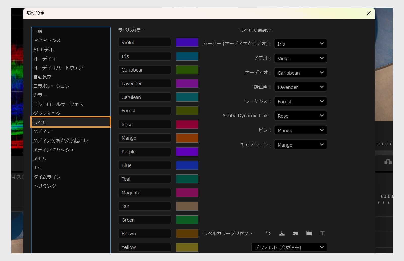
Task: Select 自動保存 category
Action: [71, 77]
